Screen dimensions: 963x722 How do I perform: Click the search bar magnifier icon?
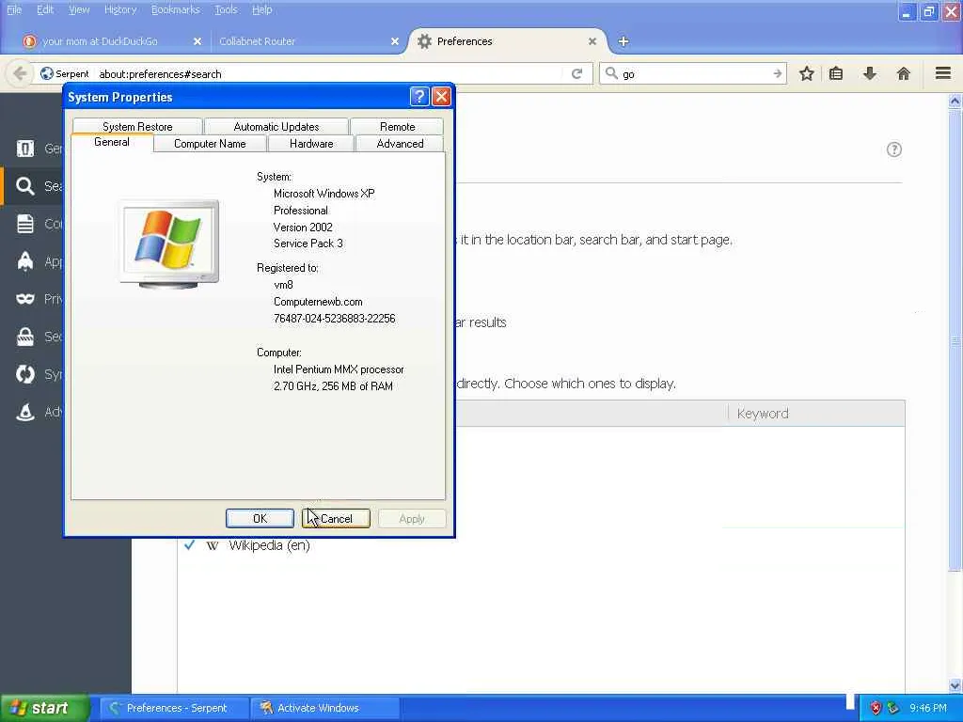pos(611,73)
